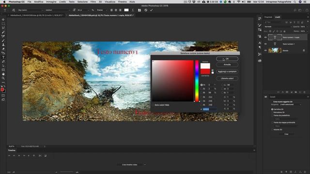
Task: Select the Lasso tool
Action: [x=3, y=28]
